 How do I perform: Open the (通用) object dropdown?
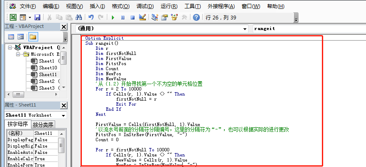click(245, 29)
